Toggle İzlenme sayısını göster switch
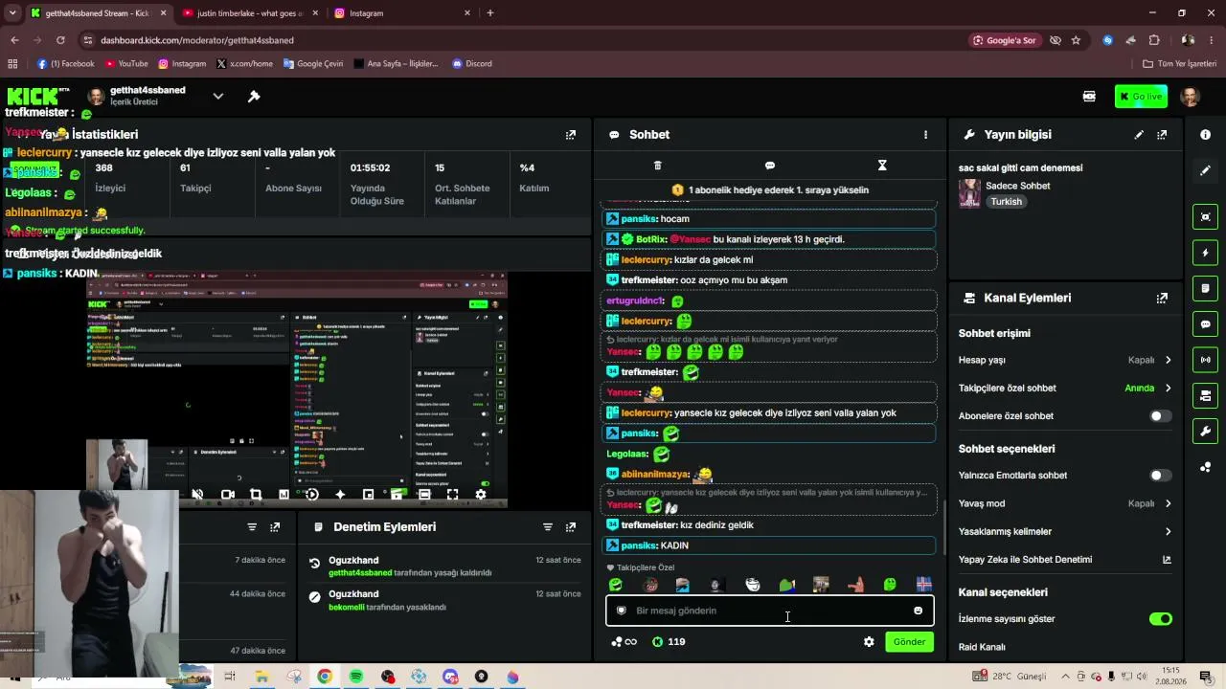 click(x=1160, y=619)
